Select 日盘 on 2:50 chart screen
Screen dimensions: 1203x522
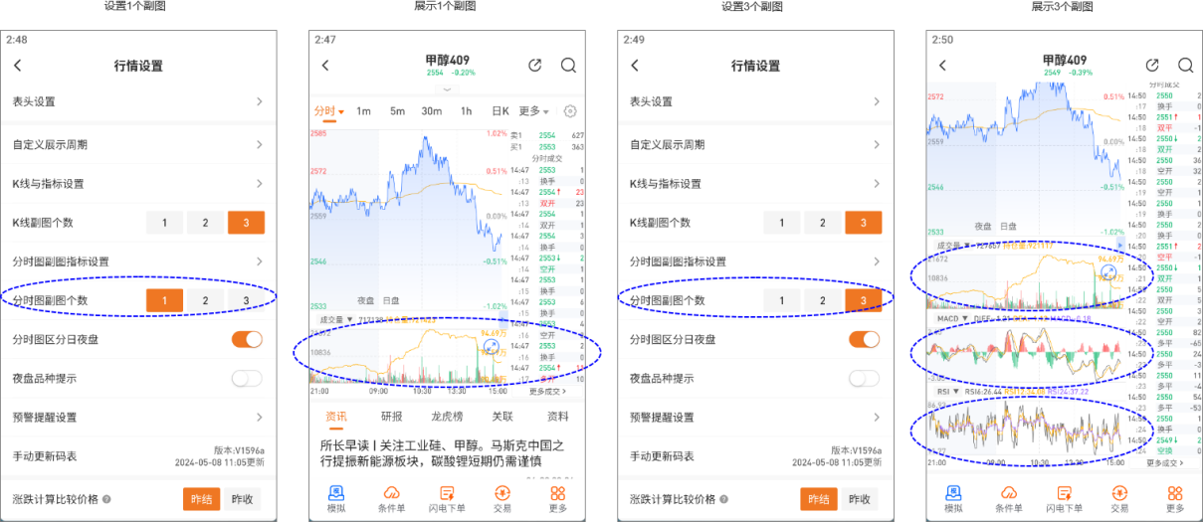tap(1008, 227)
